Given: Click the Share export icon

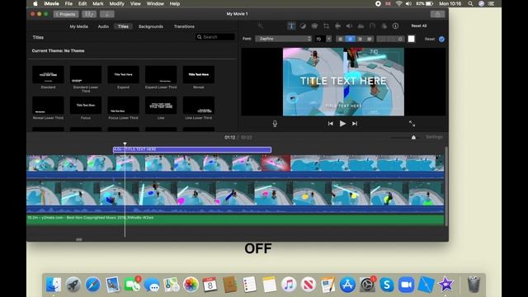Looking at the screenshot, I should [x=437, y=14].
